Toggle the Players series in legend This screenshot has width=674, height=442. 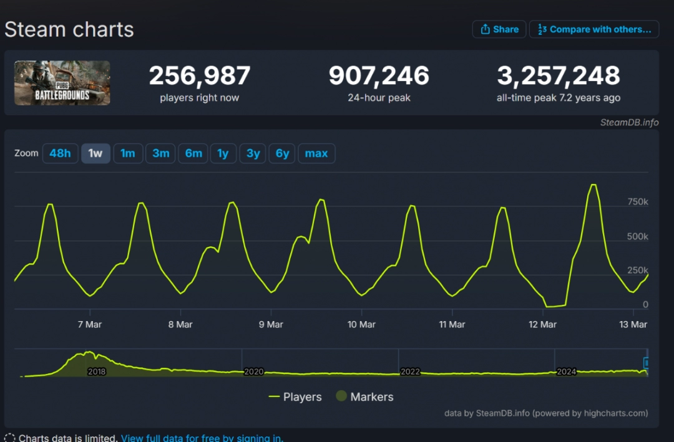pos(295,397)
